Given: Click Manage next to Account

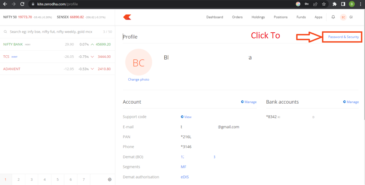Looking at the screenshot, I should tap(249, 102).
